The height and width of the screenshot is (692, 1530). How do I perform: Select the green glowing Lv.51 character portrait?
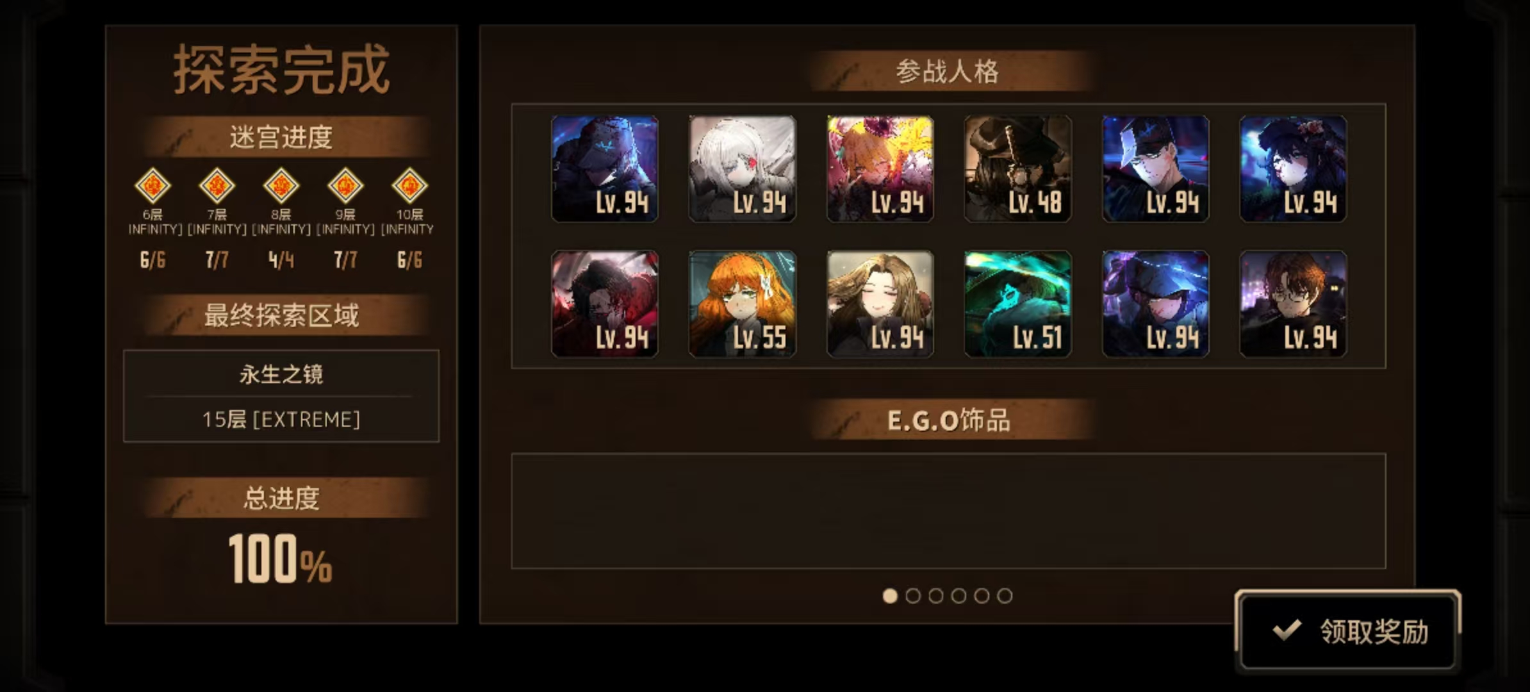(1017, 304)
